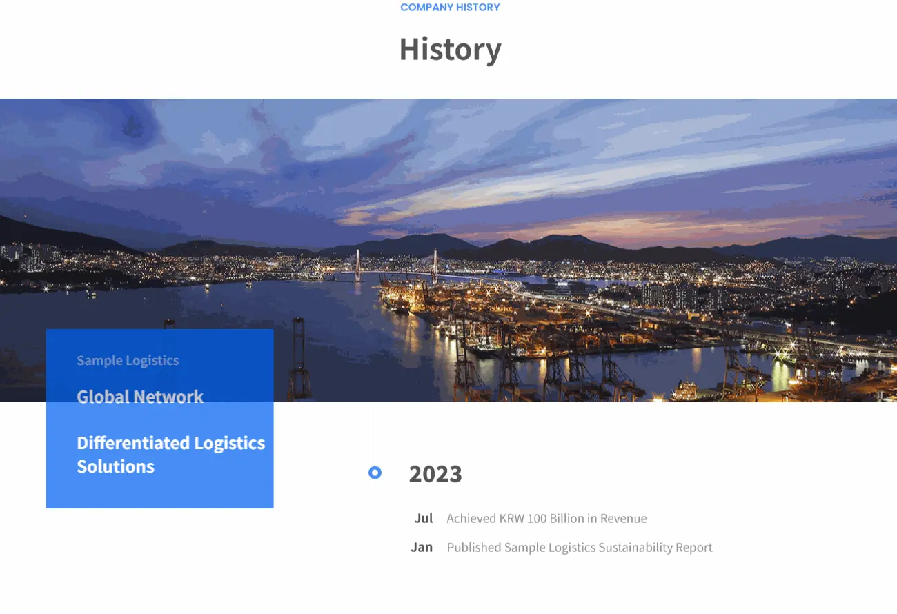This screenshot has height=614, width=897.
Task: Click the suspension bridge in the harbor photo
Action: pos(395,268)
